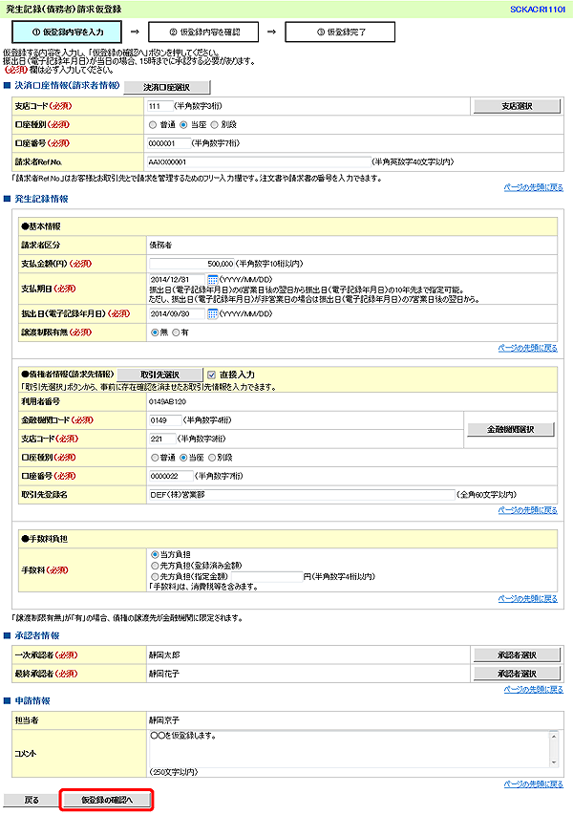Select 別段 in 決済口座 口座種別
Viewport: 573px width, 815px height.
tap(214, 125)
